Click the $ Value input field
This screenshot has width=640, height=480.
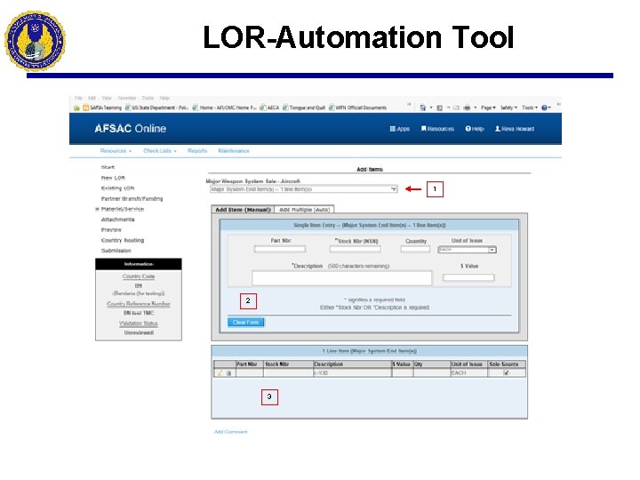468,278
